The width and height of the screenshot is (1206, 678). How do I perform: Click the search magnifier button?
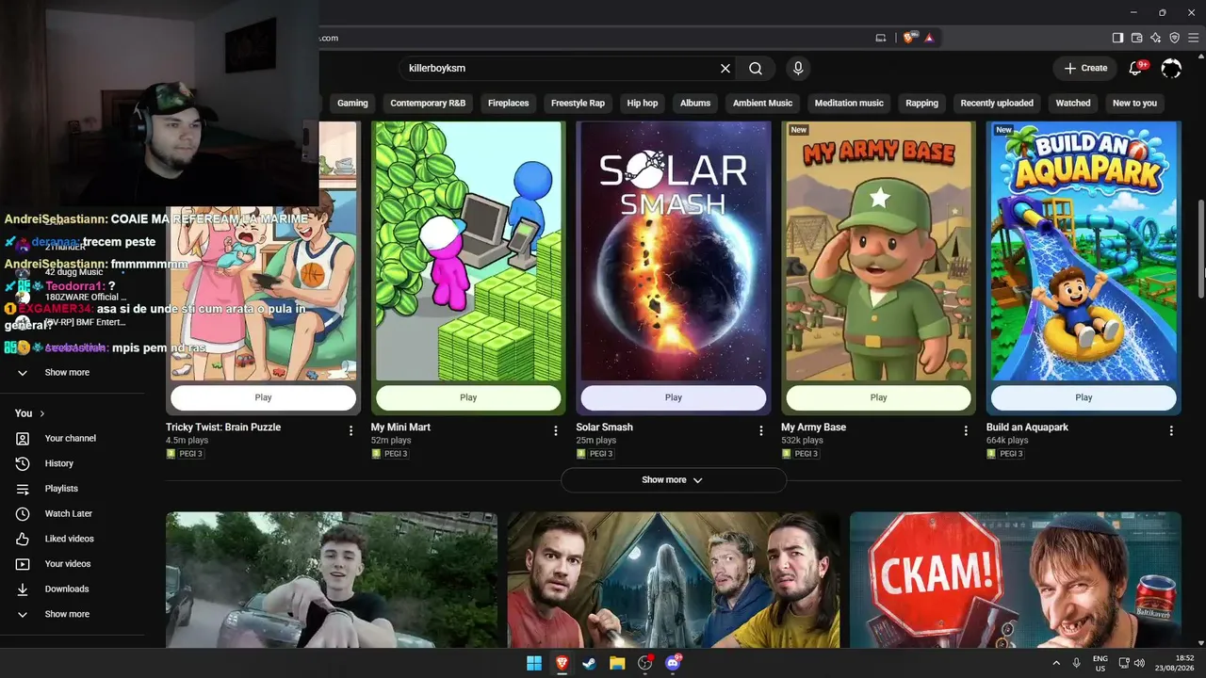pos(756,68)
